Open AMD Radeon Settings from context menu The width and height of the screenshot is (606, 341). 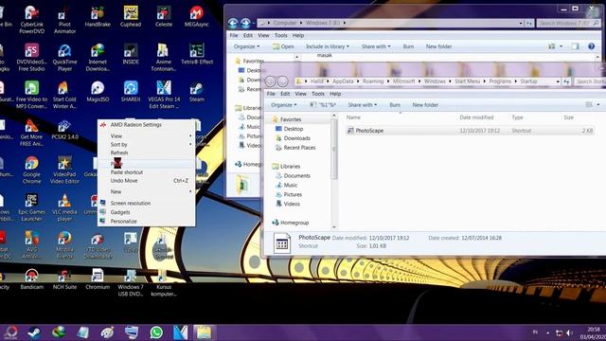coord(146,124)
